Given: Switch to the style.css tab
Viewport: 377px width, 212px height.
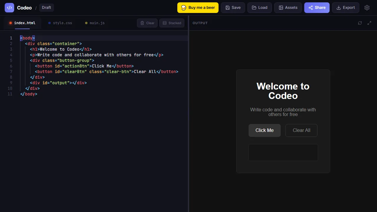Looking at the screenshot, I should [62, 23].
